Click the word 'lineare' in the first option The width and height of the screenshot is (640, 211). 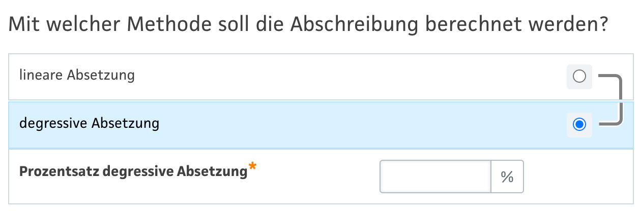[41, 76]
